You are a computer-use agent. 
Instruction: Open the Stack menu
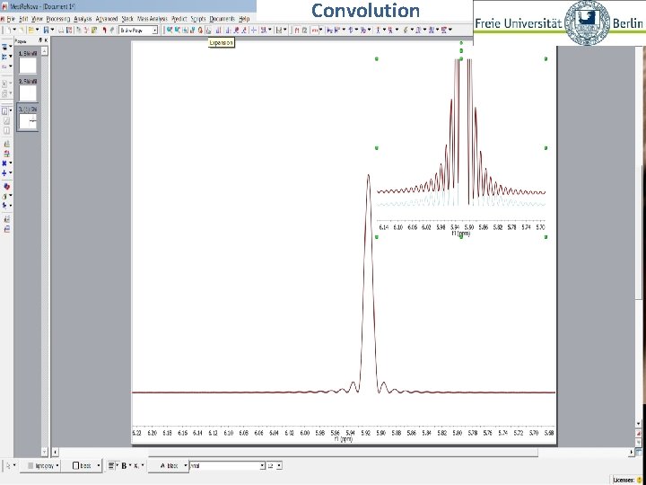coord(127,19)
